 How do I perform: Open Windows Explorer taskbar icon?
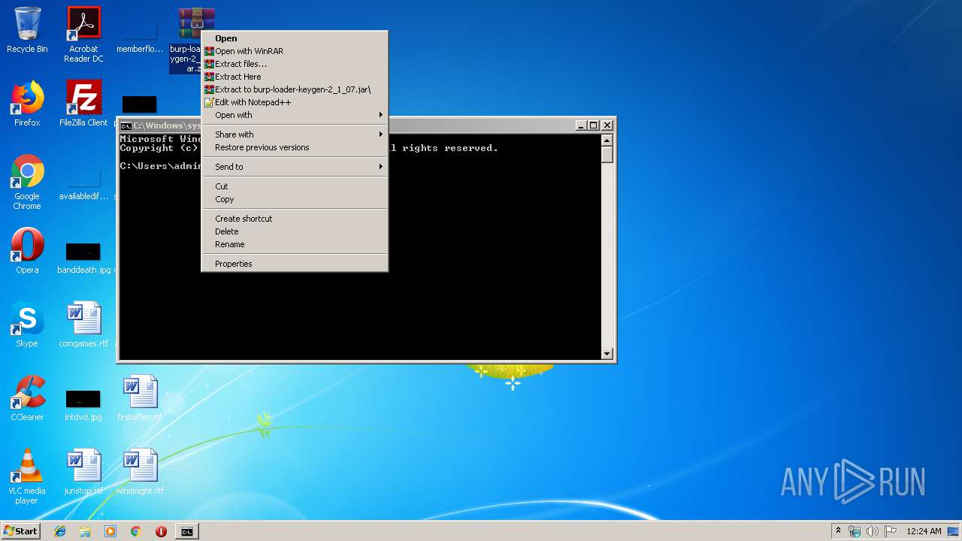click(85, 531)
